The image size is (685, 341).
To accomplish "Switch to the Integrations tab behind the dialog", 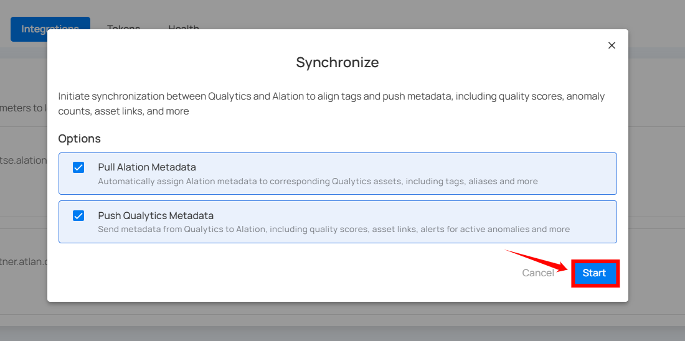I will point(50,29).
